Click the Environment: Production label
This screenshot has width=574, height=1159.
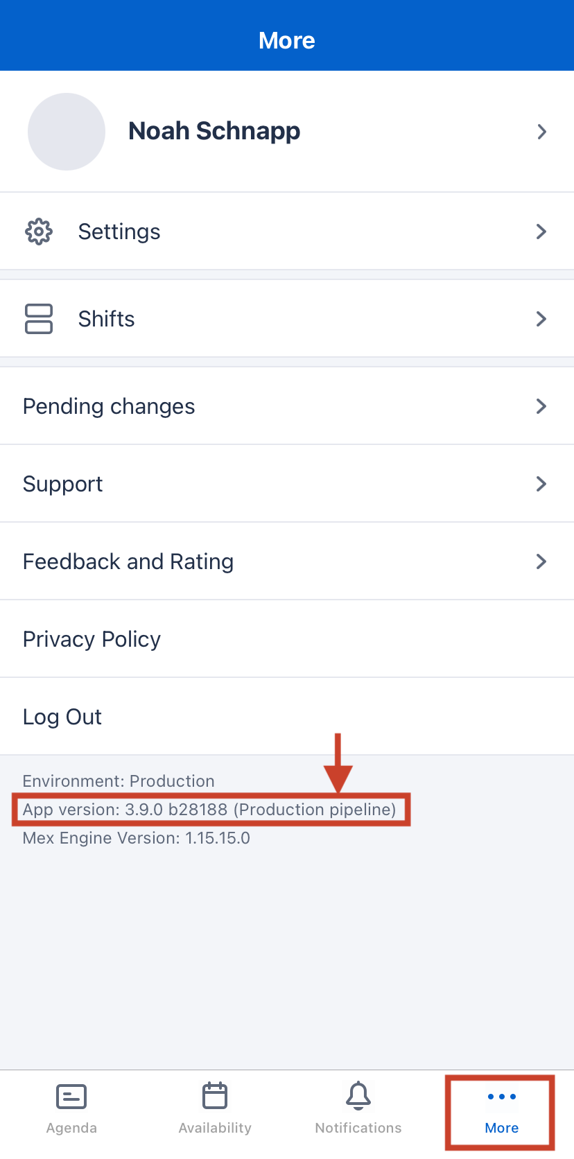119,781
